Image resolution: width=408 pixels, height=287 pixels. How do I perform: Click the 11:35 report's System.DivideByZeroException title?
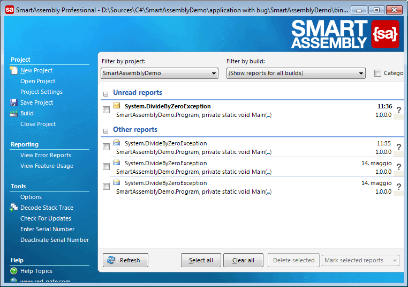coord(166,143)
